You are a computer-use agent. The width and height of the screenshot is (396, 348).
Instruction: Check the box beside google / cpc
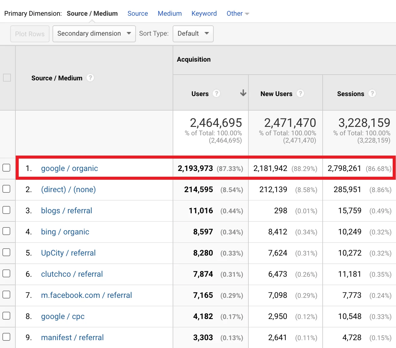click(7, 316)
